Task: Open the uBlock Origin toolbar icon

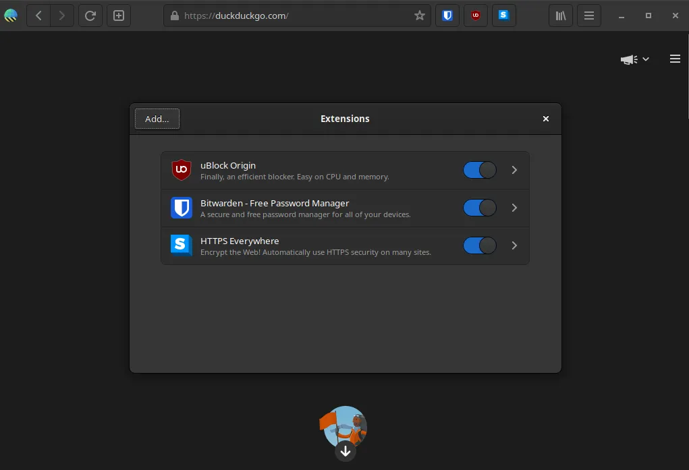Action: coord(476,16)
